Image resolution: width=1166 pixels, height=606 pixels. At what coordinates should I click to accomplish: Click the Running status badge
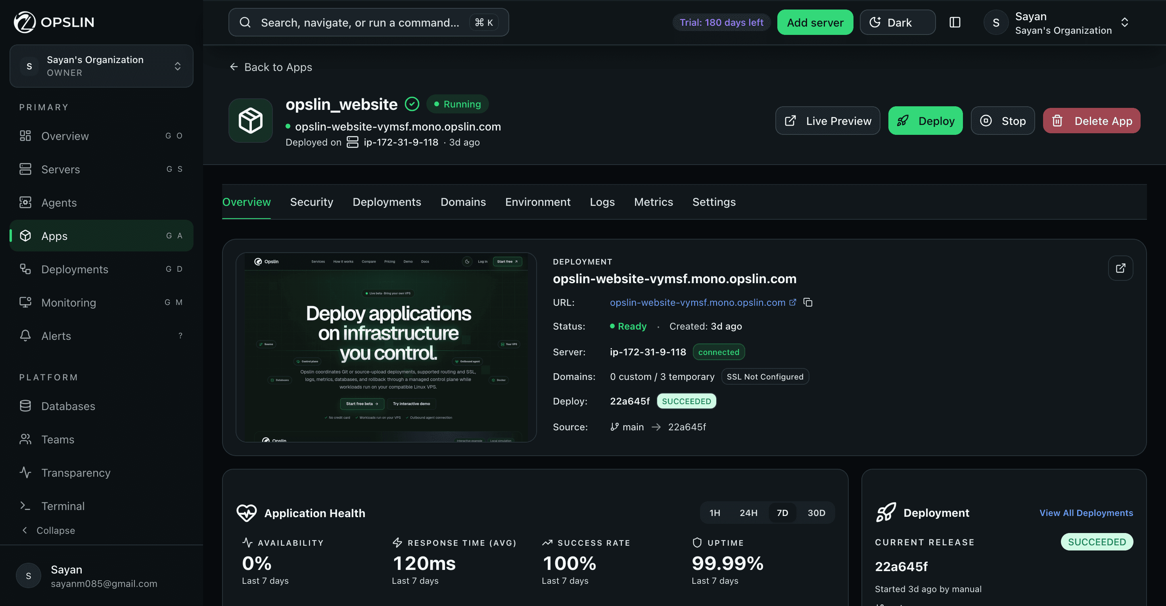[x=457, y=104]
